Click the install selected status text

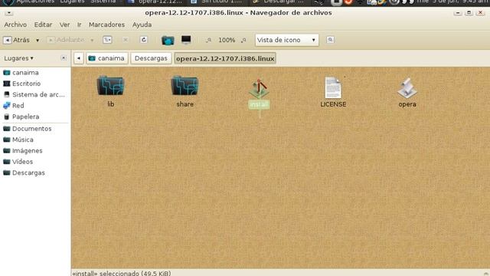[x=122, y=273]
